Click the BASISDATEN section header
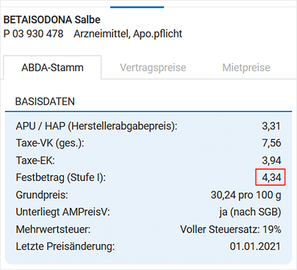The image size is (297, 270). tap(45, 101)
